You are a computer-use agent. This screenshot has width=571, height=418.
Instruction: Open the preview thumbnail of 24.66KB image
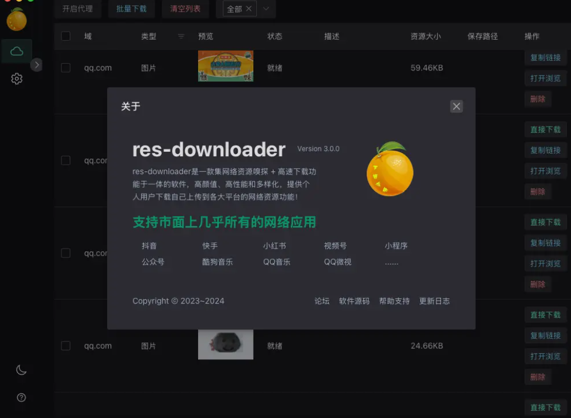tap(226, 344)
